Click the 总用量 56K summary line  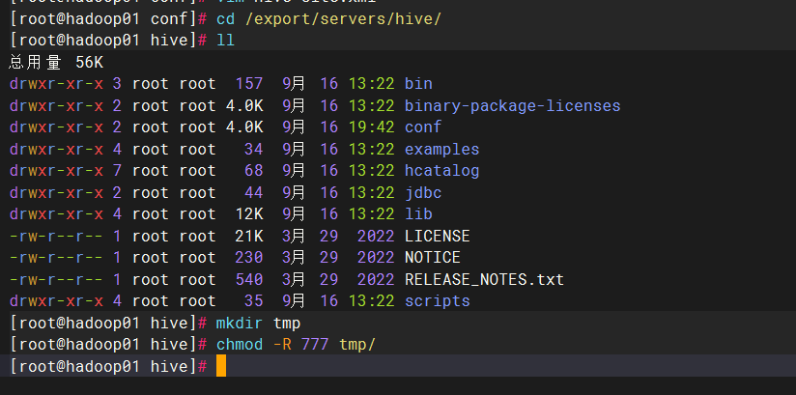point(56,62)
